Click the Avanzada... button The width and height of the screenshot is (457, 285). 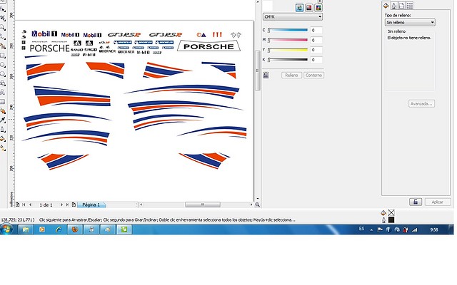(x=421, y=103)
